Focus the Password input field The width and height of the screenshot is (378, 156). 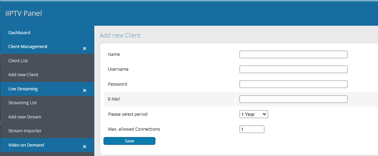click(x=294, y=84)
